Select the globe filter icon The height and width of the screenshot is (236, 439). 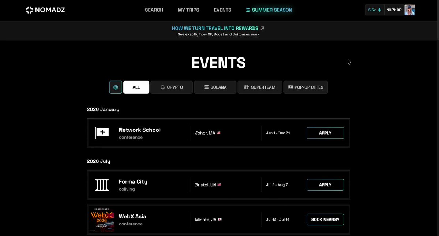116,87
